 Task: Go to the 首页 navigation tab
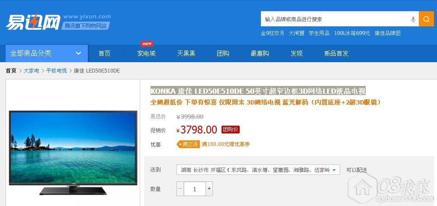[x=105, y=54]
